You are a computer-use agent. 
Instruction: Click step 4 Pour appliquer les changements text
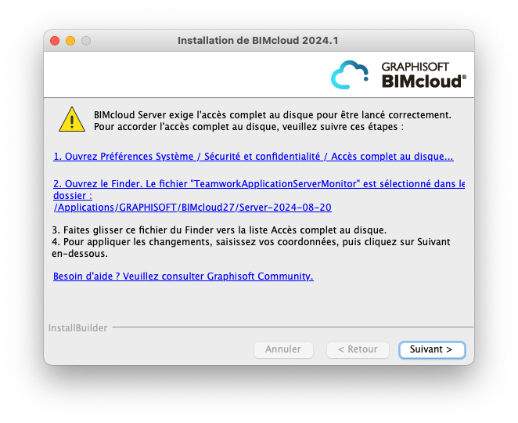[250, 248]
